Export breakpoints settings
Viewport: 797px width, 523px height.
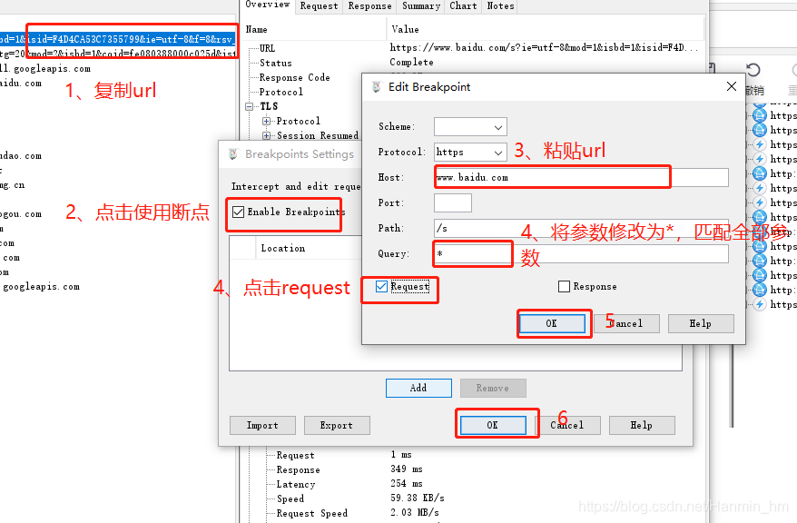tap(337, 426)
